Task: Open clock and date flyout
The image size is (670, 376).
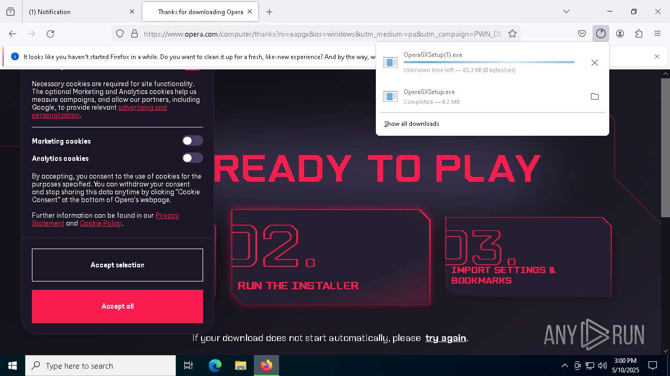Action: (625, 366)
